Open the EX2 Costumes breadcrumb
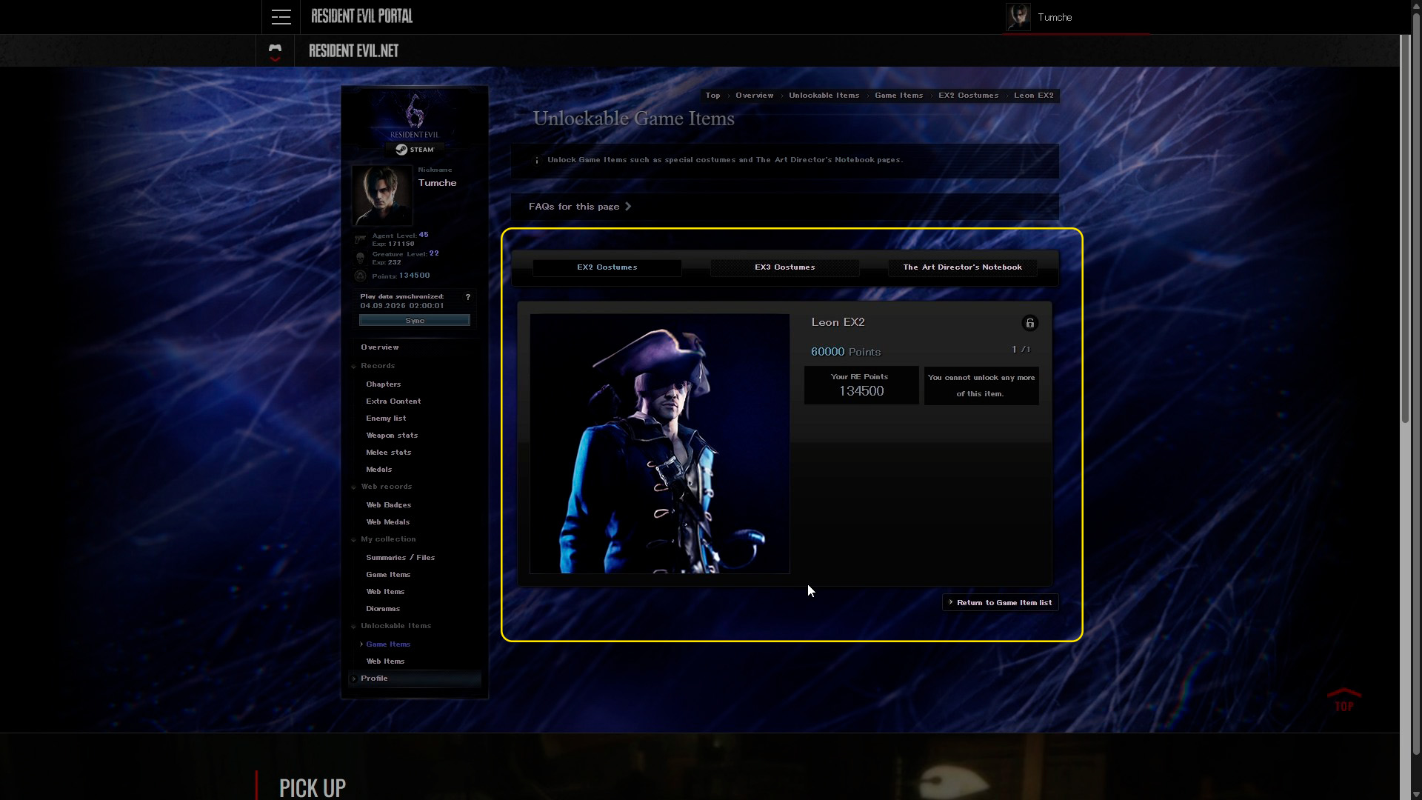Viewport: 1422px width, 800px height. [968, 96]
